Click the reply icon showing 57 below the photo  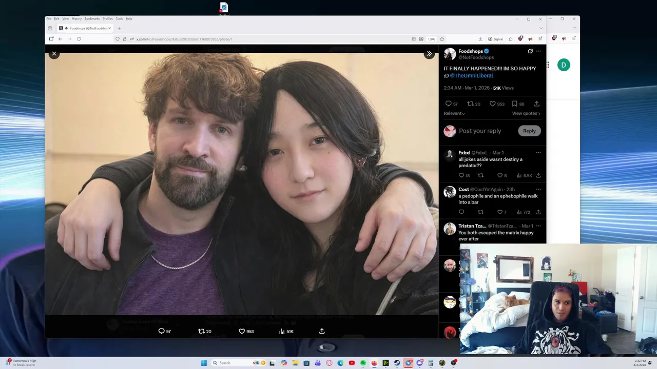click(x=161, y=331)
